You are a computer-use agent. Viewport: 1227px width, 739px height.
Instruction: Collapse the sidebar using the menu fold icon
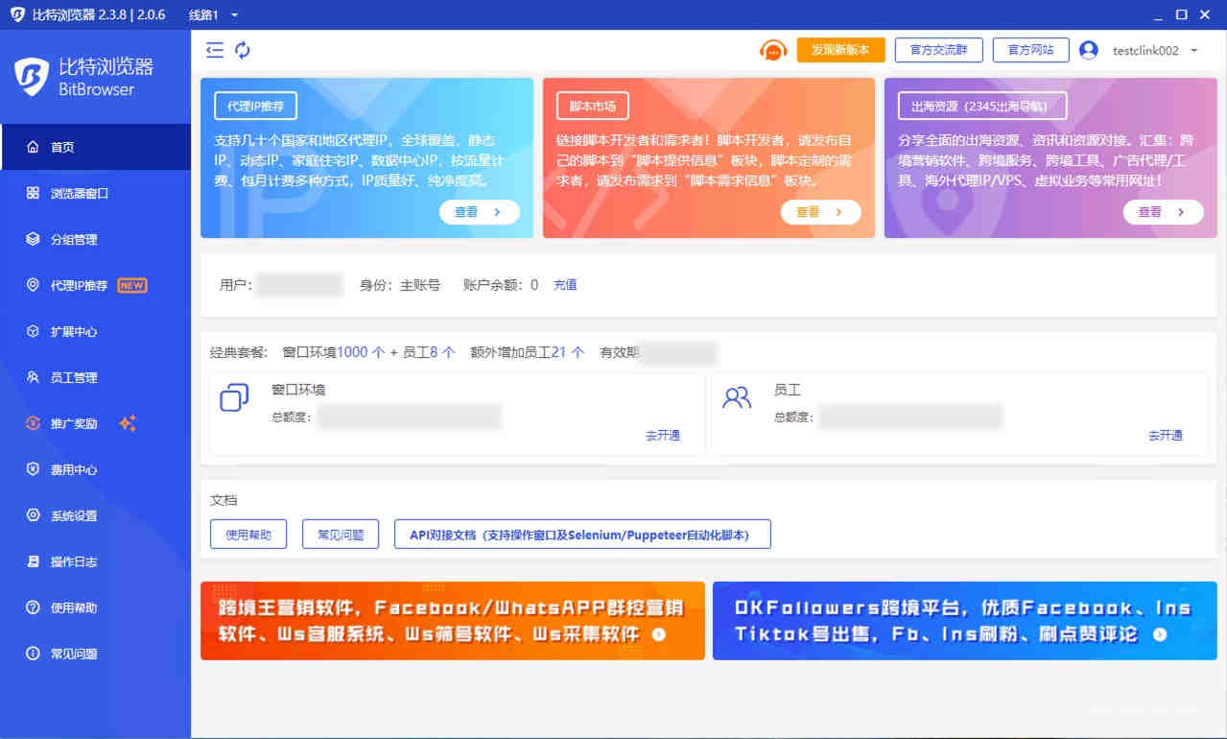pyautogui.click(x=214, y=50)
